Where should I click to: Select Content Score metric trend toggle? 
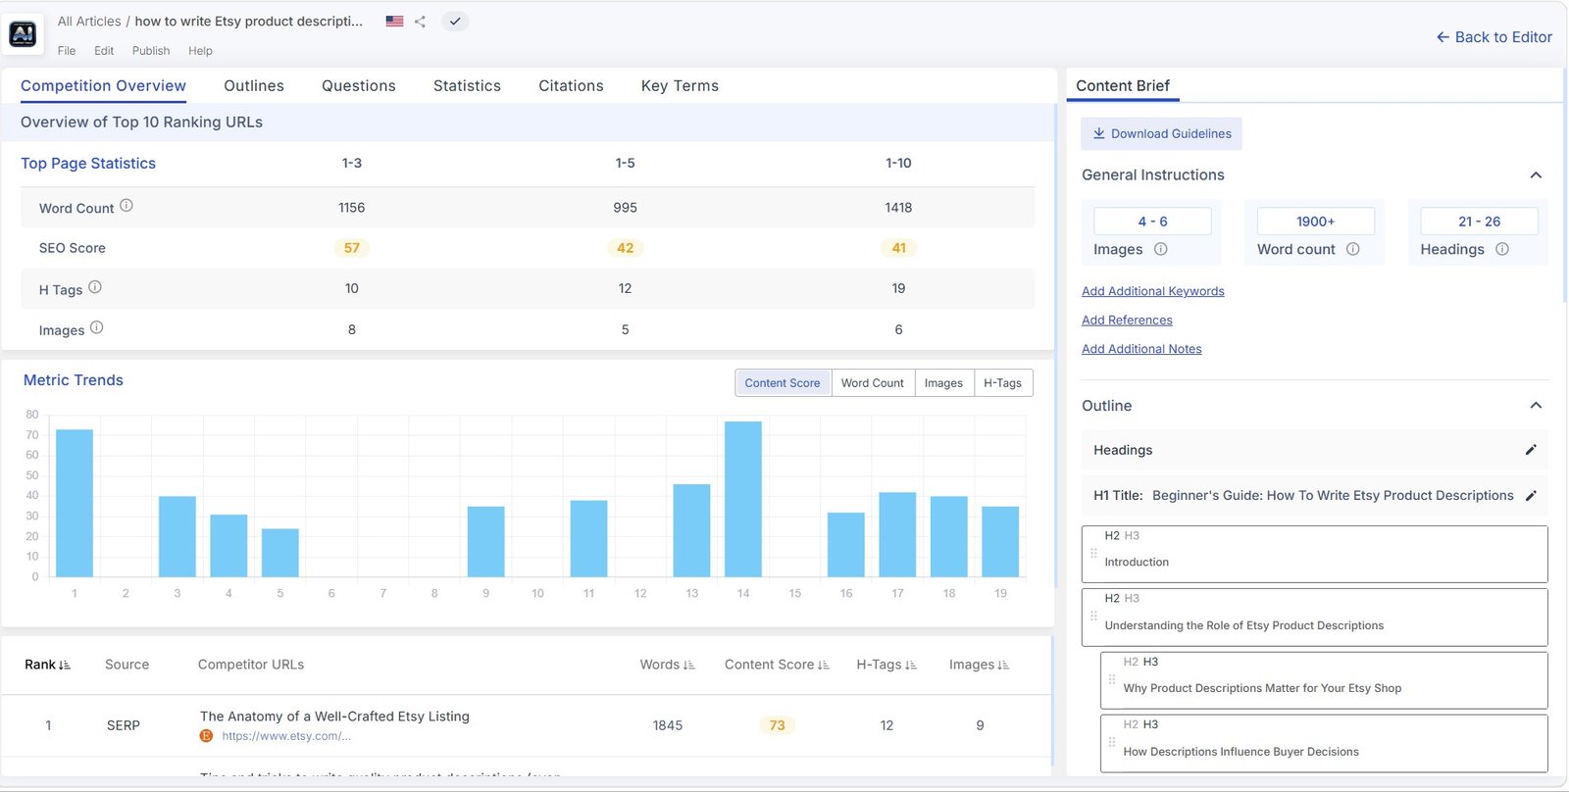point(783,383)
